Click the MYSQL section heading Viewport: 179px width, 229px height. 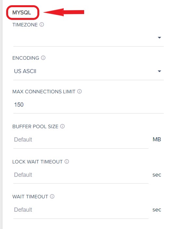pyautogui.click(x=22, y=13)
